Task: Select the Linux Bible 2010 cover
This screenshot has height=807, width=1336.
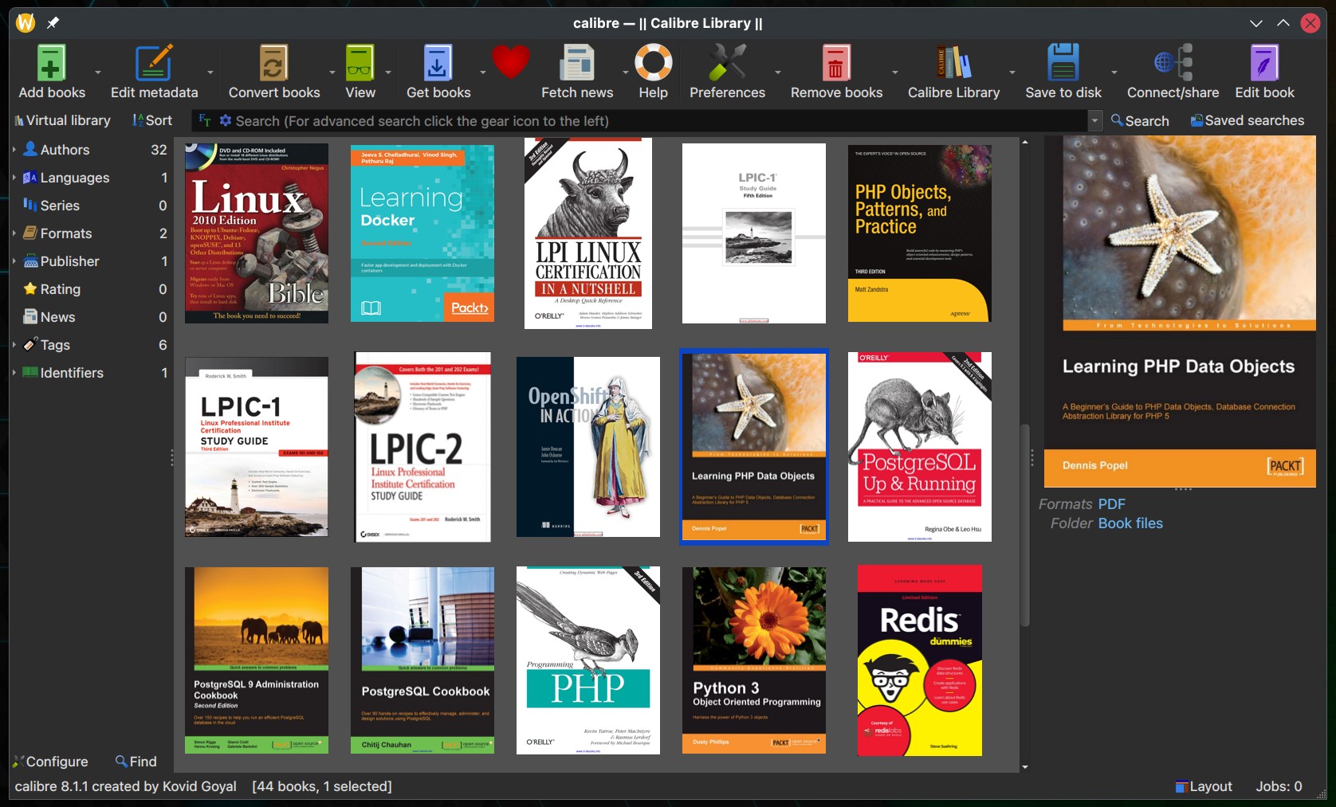Action: [x=257, y=233]
